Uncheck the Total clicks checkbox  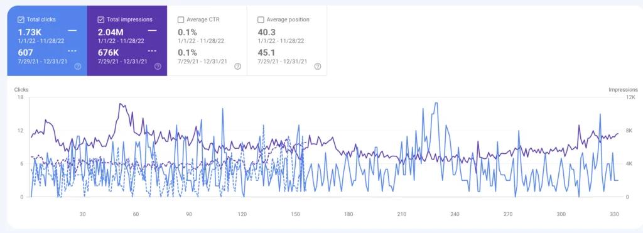tap(21, 19)
